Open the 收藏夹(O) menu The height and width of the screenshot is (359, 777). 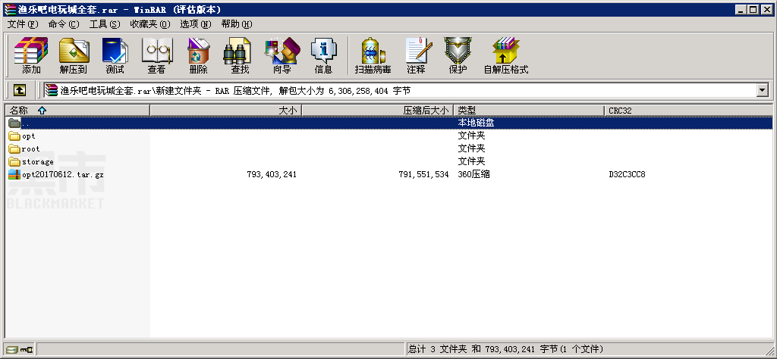(x=150, y=24)
